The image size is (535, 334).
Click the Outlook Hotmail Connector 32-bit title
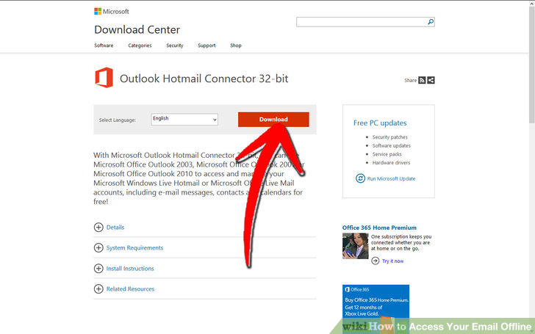[204, 79]
